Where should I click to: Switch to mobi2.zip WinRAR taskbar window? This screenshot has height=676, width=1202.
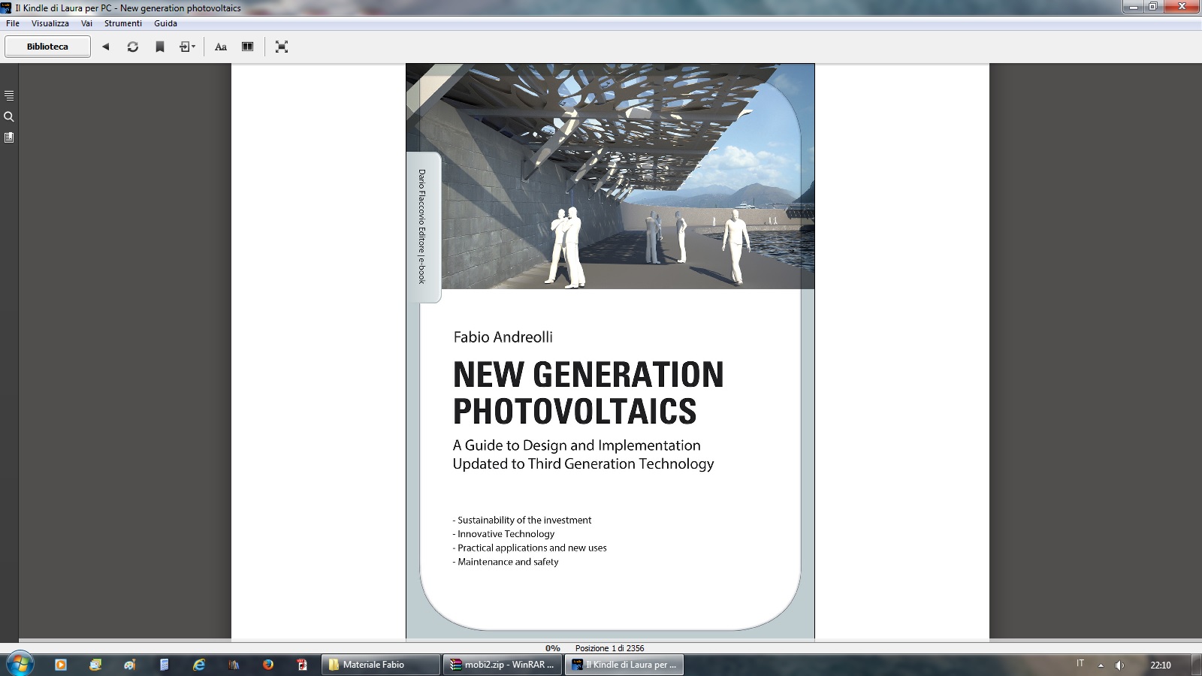point(503,665)
